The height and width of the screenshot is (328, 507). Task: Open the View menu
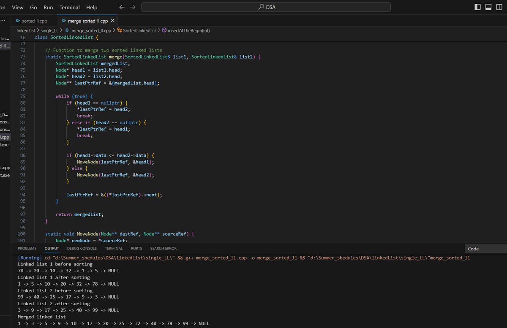pos(18,8)
